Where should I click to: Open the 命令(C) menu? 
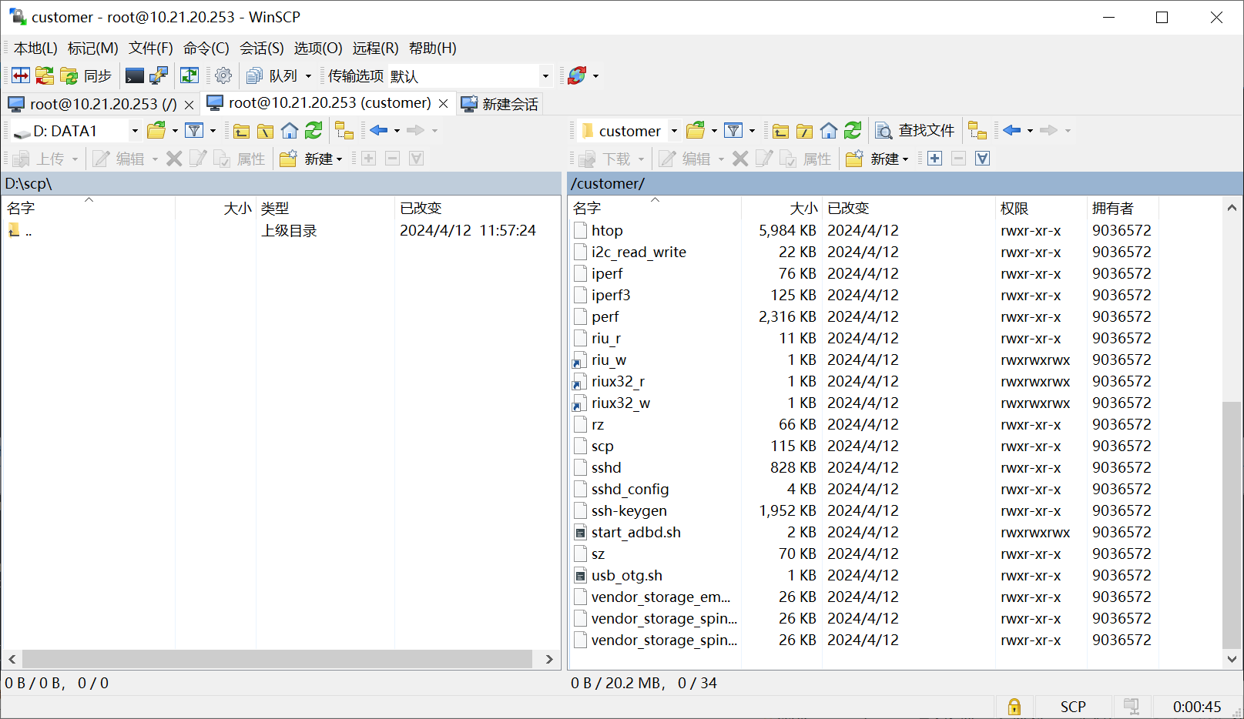coord(206,48)
